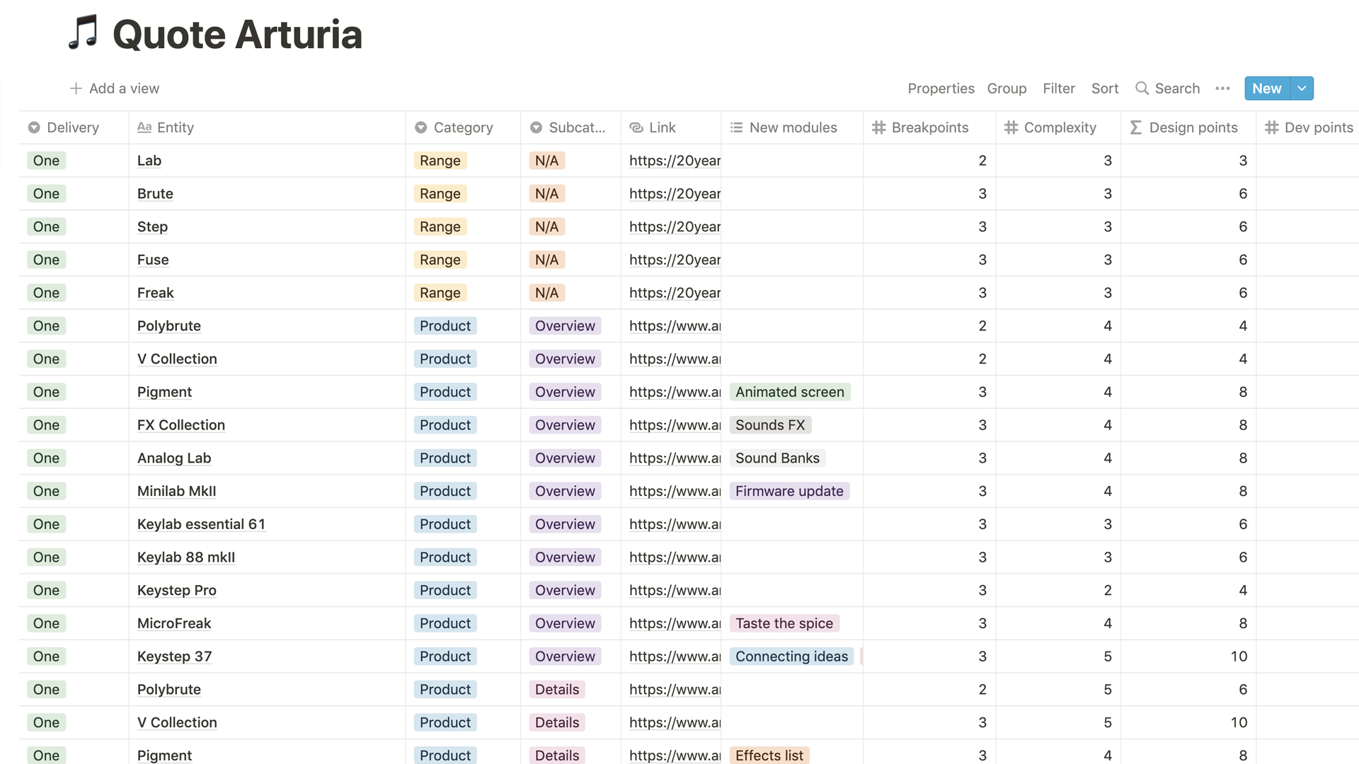Image resolution: width=1359 pixels, height=764 pixels.
Task: Click the magnifier Search icon
Action: [1141, 88]
